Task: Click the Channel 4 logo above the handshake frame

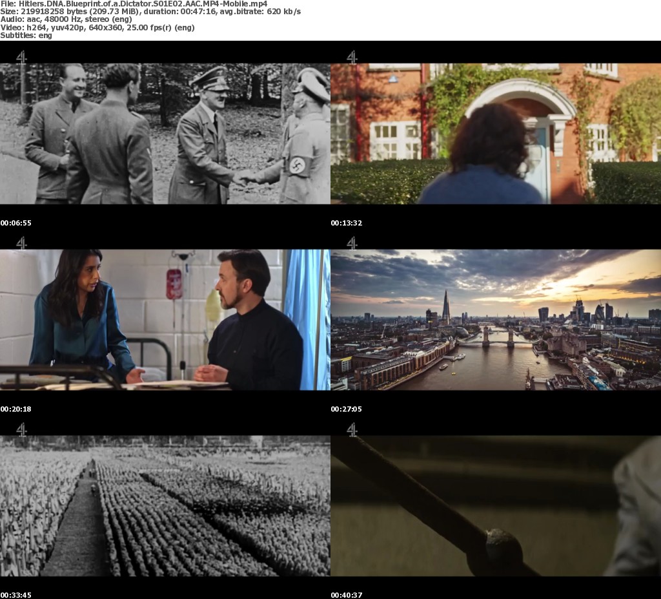Action: coord(21,57)
